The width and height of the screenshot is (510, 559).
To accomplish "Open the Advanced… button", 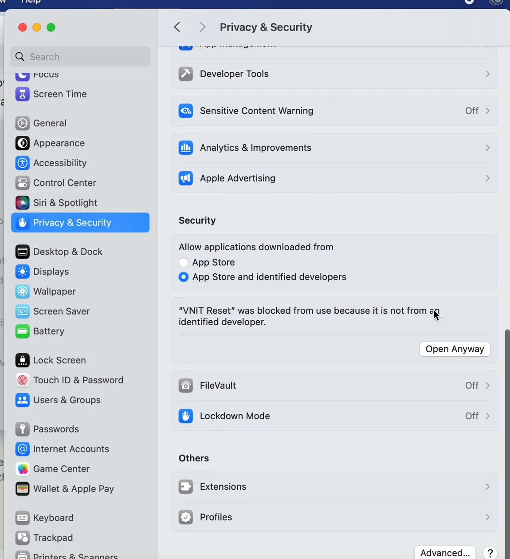I will tap(445, 552).
